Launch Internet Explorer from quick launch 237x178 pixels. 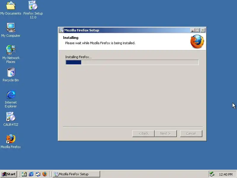[31, 174]
